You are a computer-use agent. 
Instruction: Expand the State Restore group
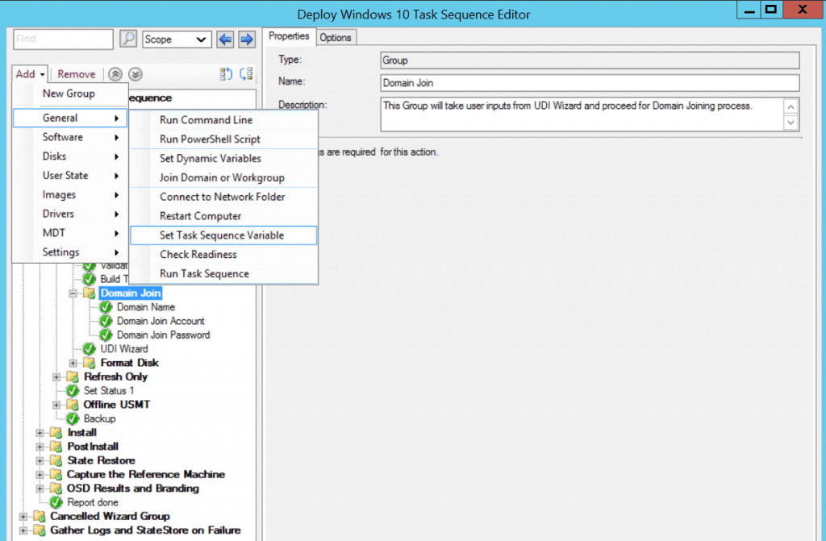coord(40,461)
